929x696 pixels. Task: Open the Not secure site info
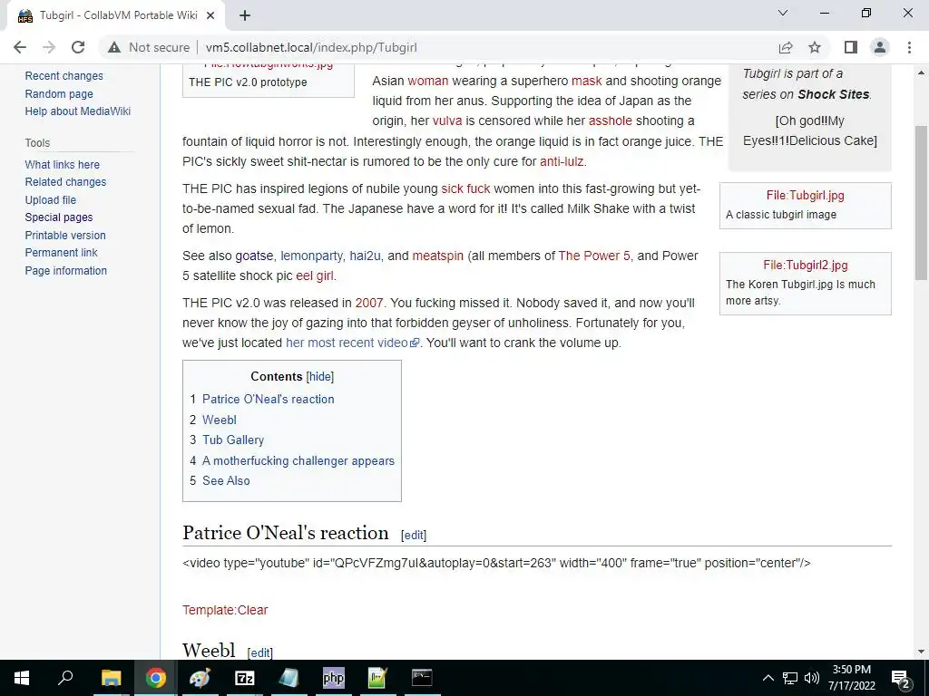click(149, 47)
